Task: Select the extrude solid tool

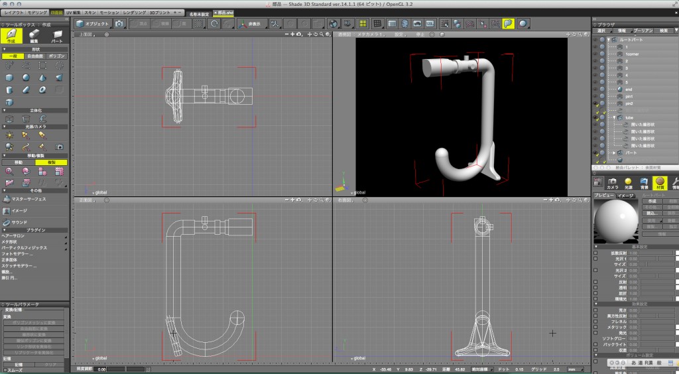Action: [x=9, y=119]
